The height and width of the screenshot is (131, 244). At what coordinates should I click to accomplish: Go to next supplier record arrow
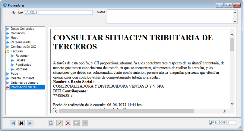(30, 123)
